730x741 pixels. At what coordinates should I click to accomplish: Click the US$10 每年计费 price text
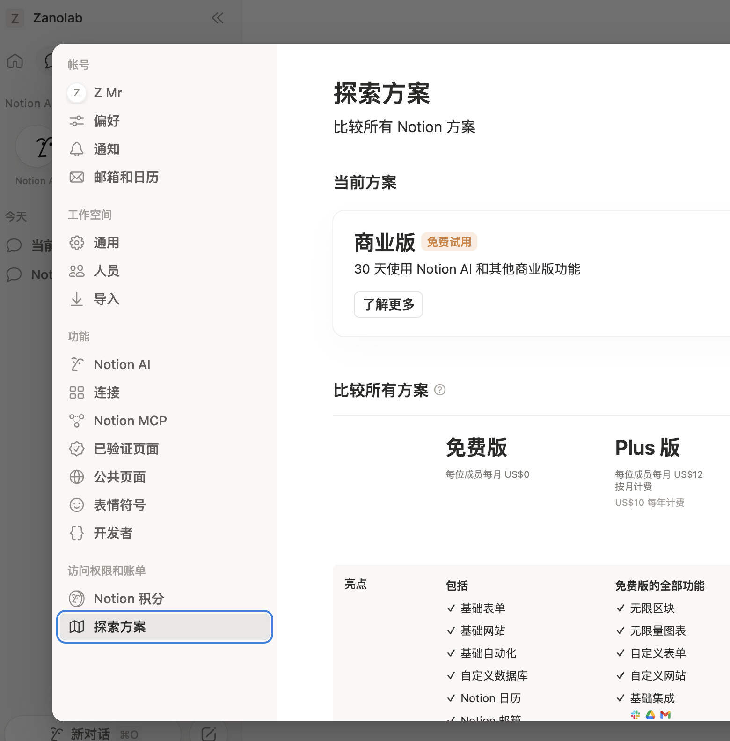(x=650, y=503)
